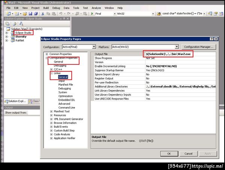Expand the Custom Build Step node
The height and width of the screenshot is (170, 225).
(51, 131)
